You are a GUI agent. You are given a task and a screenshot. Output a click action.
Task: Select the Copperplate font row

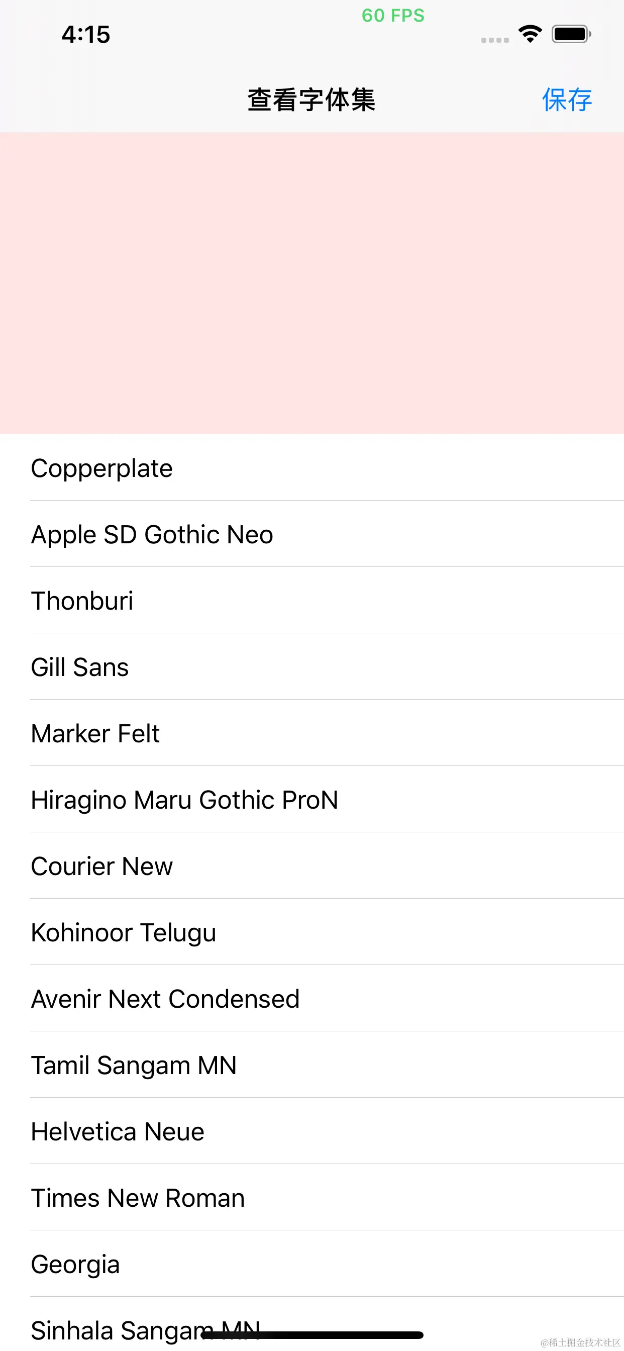[x=101, y=468]
